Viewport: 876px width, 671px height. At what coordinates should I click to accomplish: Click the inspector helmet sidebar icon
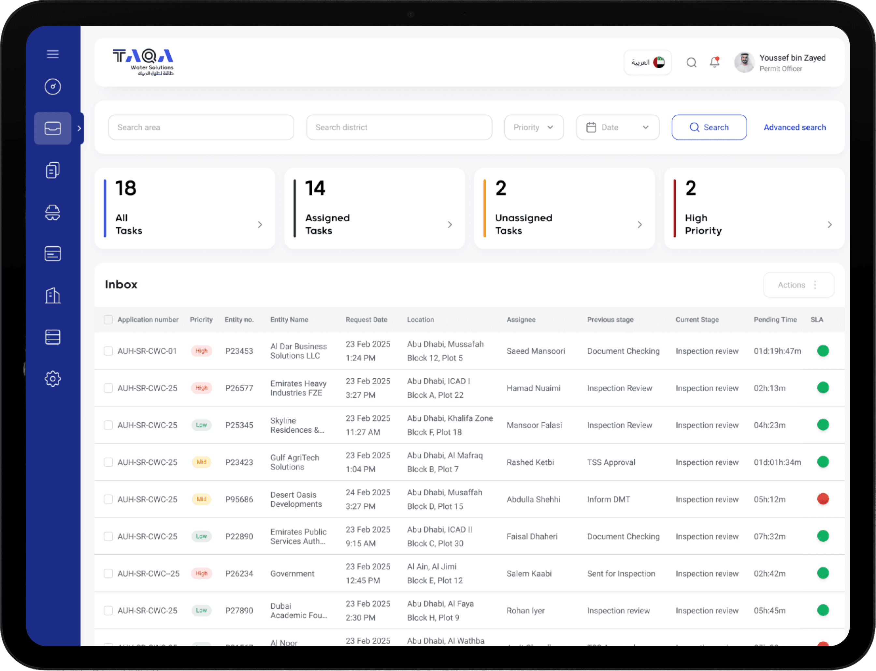coord(53,212)
